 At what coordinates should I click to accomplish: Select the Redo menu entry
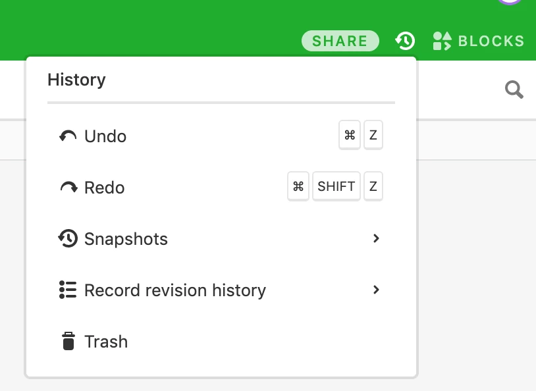(221, 188)
